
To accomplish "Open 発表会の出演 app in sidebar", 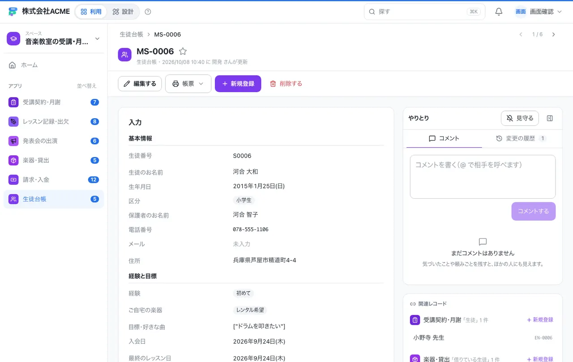I will click(x=54, y=141).
